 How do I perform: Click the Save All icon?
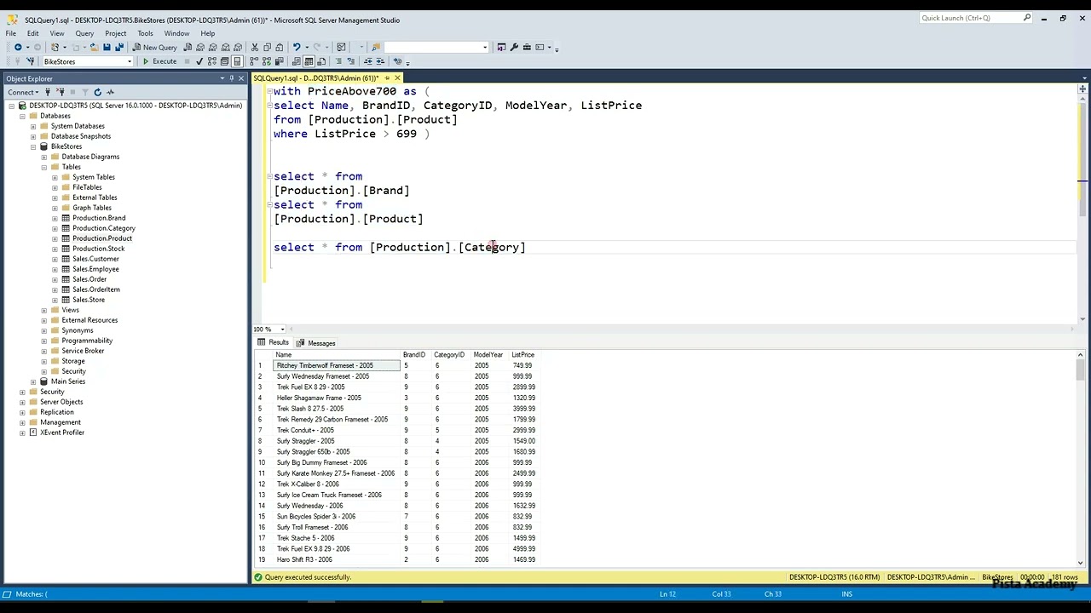click(x=118, y=47)
